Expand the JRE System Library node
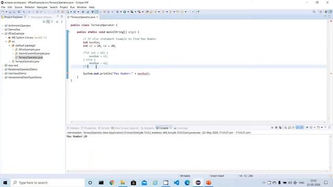 pyautogui.click(x=6, y=37)
